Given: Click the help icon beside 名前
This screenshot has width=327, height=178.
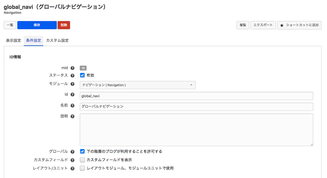Looking at the screenshot, I should [x=73, y=106].
